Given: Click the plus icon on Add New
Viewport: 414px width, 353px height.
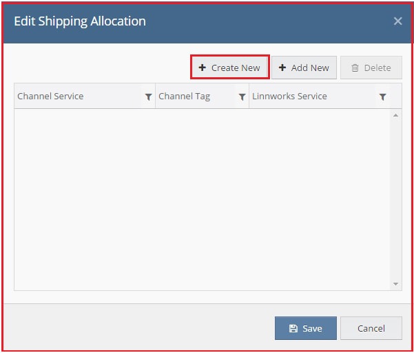Looking at the screenshot, I should [x=282, y=68].
